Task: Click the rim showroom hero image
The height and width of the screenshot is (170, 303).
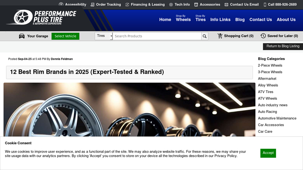Action: 129,110
